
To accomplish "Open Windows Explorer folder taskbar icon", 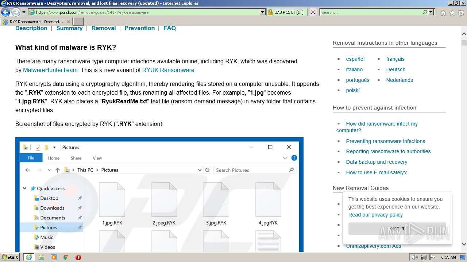I will (41, 257).
